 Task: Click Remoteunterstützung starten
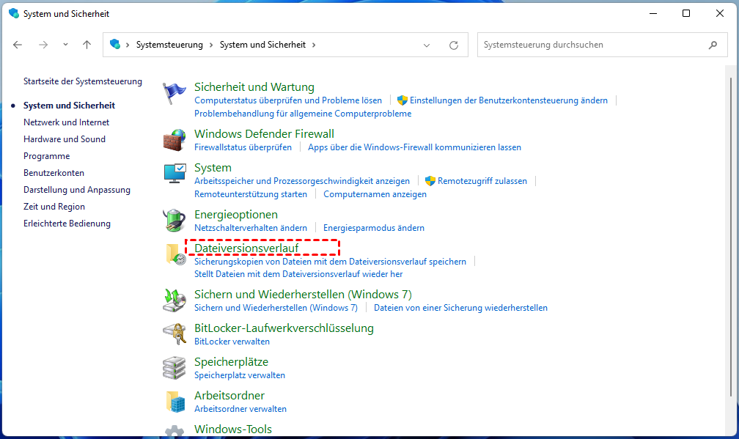tap(250, 194)
